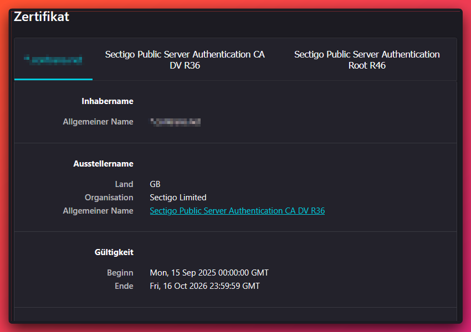Select the Ende date Fri, 16 Oct 2026
Screen dimensions: 471x332
tap(204, 286)
